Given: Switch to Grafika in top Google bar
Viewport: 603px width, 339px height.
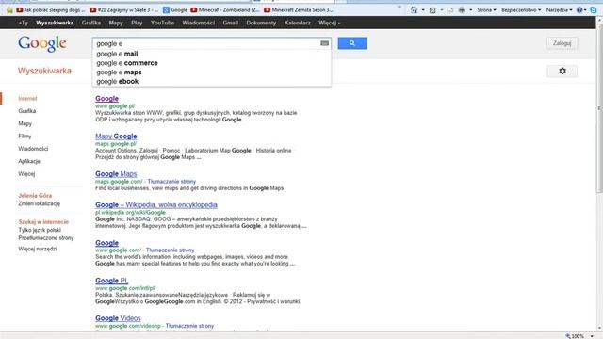Looking at the screenshot, I should [91, 23].
